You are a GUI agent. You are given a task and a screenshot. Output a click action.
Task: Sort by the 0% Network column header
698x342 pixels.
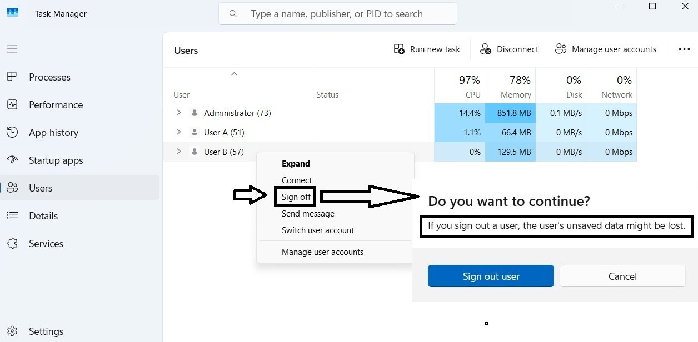pos(611,85)
